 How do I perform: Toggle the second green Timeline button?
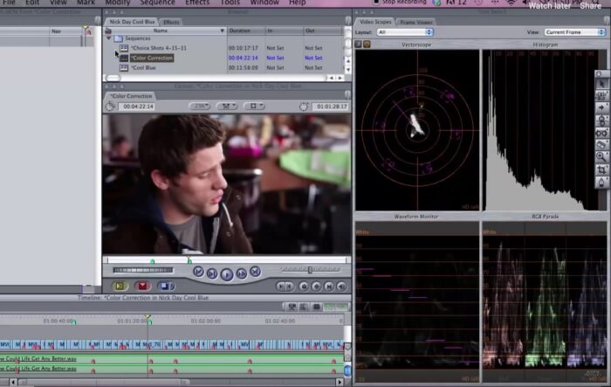point(341,307)
